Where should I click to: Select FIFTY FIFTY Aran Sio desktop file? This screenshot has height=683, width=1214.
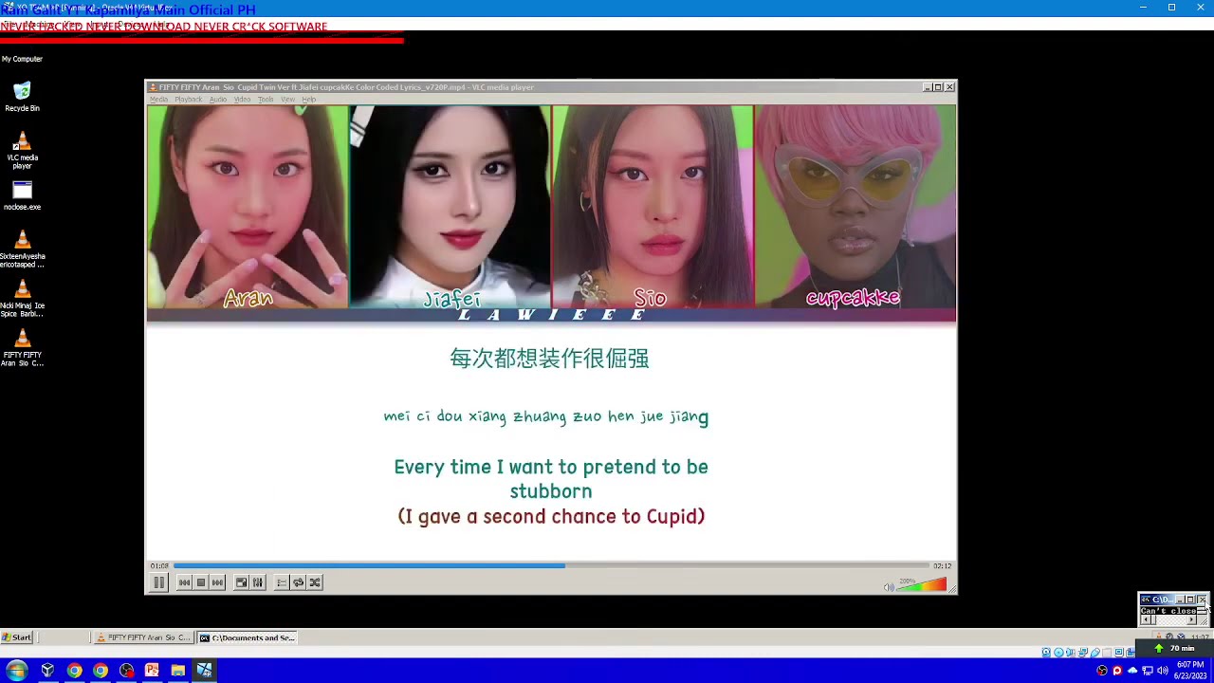click(x=22, y=348)
